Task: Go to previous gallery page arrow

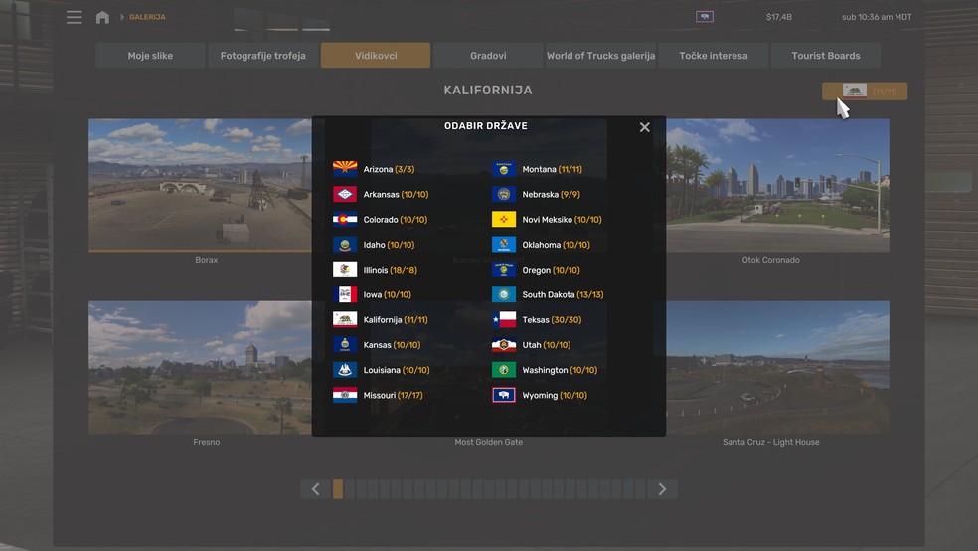Action: tap(316, 489)
